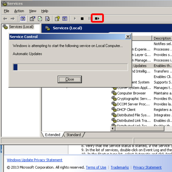Click the Services (Local) header gear icon

(x=47, y=28)
